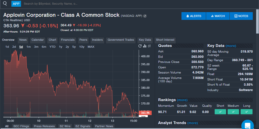This screenshot has height=129, width=259.
Task: Select the All news filter tab
Action: (7, 126)
